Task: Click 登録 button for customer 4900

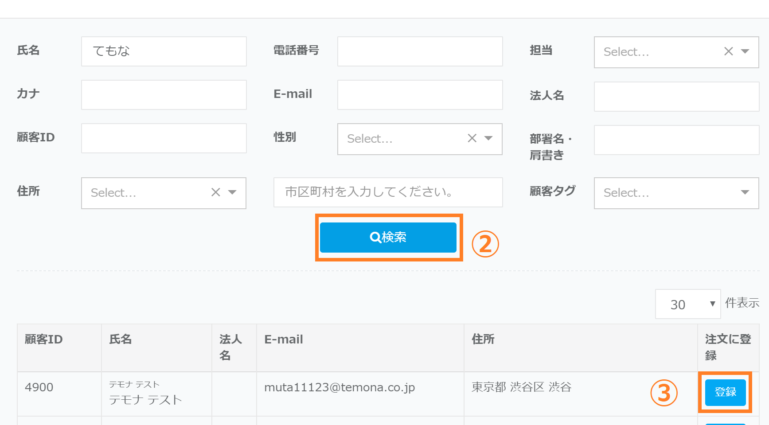Action: tap(725, 392)
